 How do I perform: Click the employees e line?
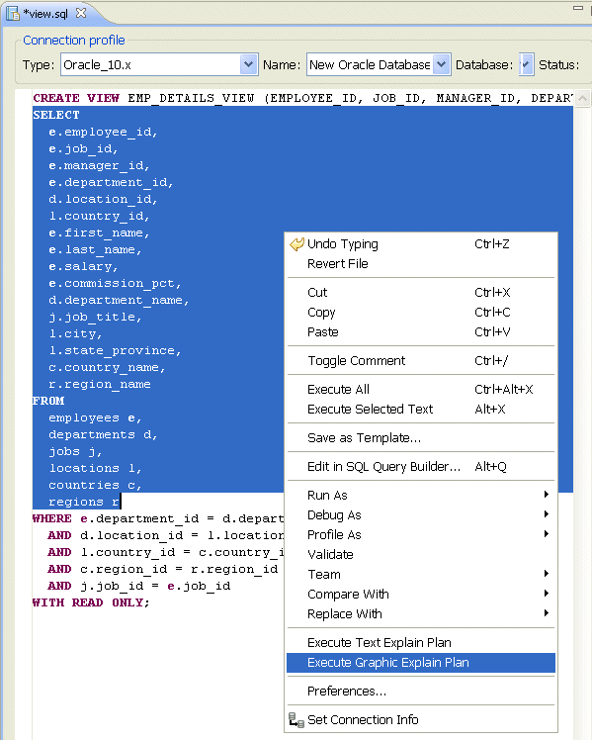pos(95,417)
